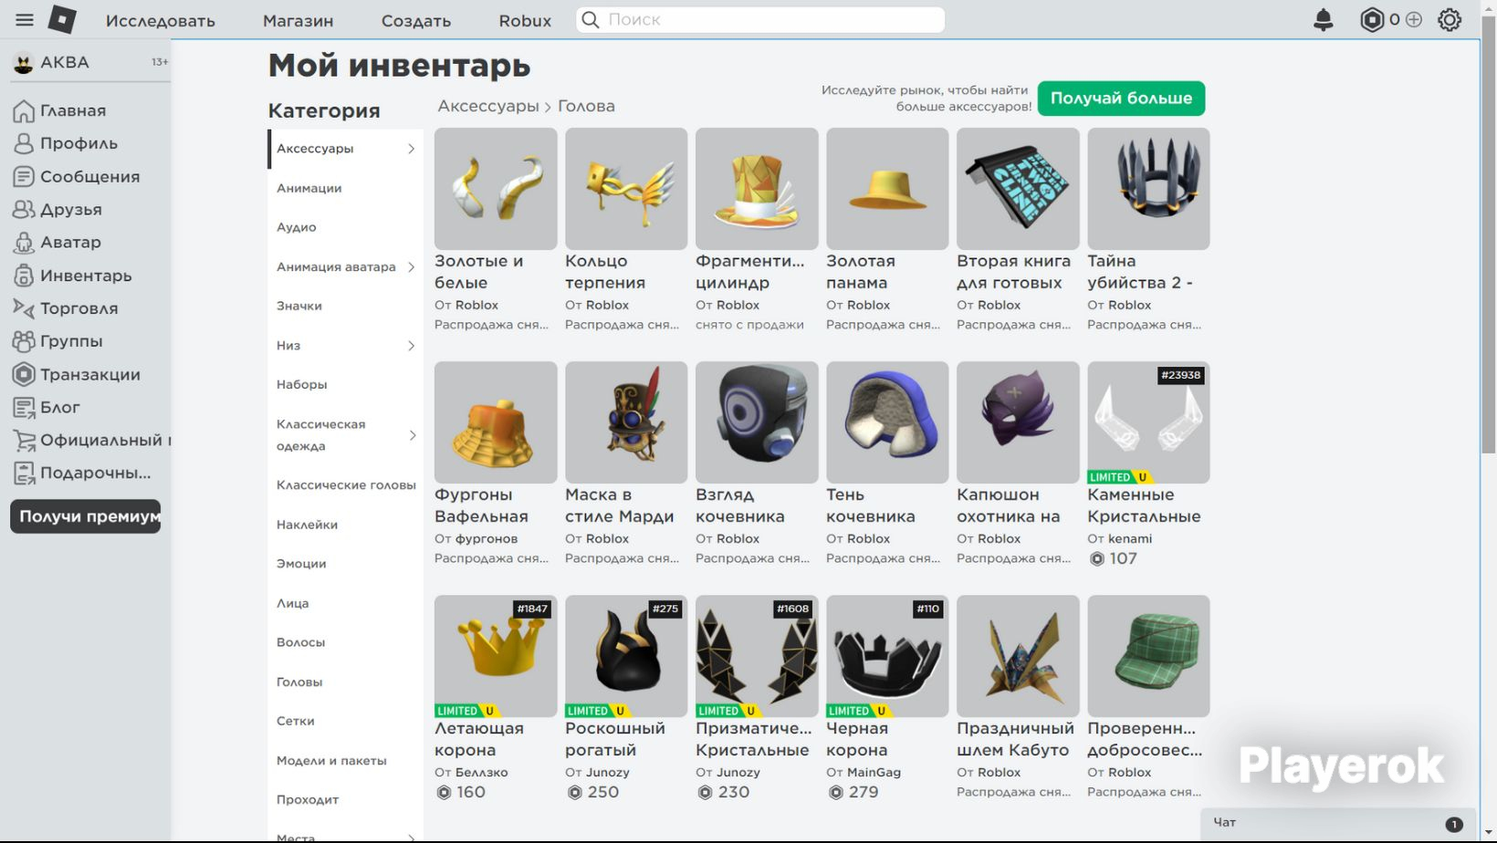1497x843 pixels.
Task: Open the hamburger navigation menu
Action: (x=25, y=20)
